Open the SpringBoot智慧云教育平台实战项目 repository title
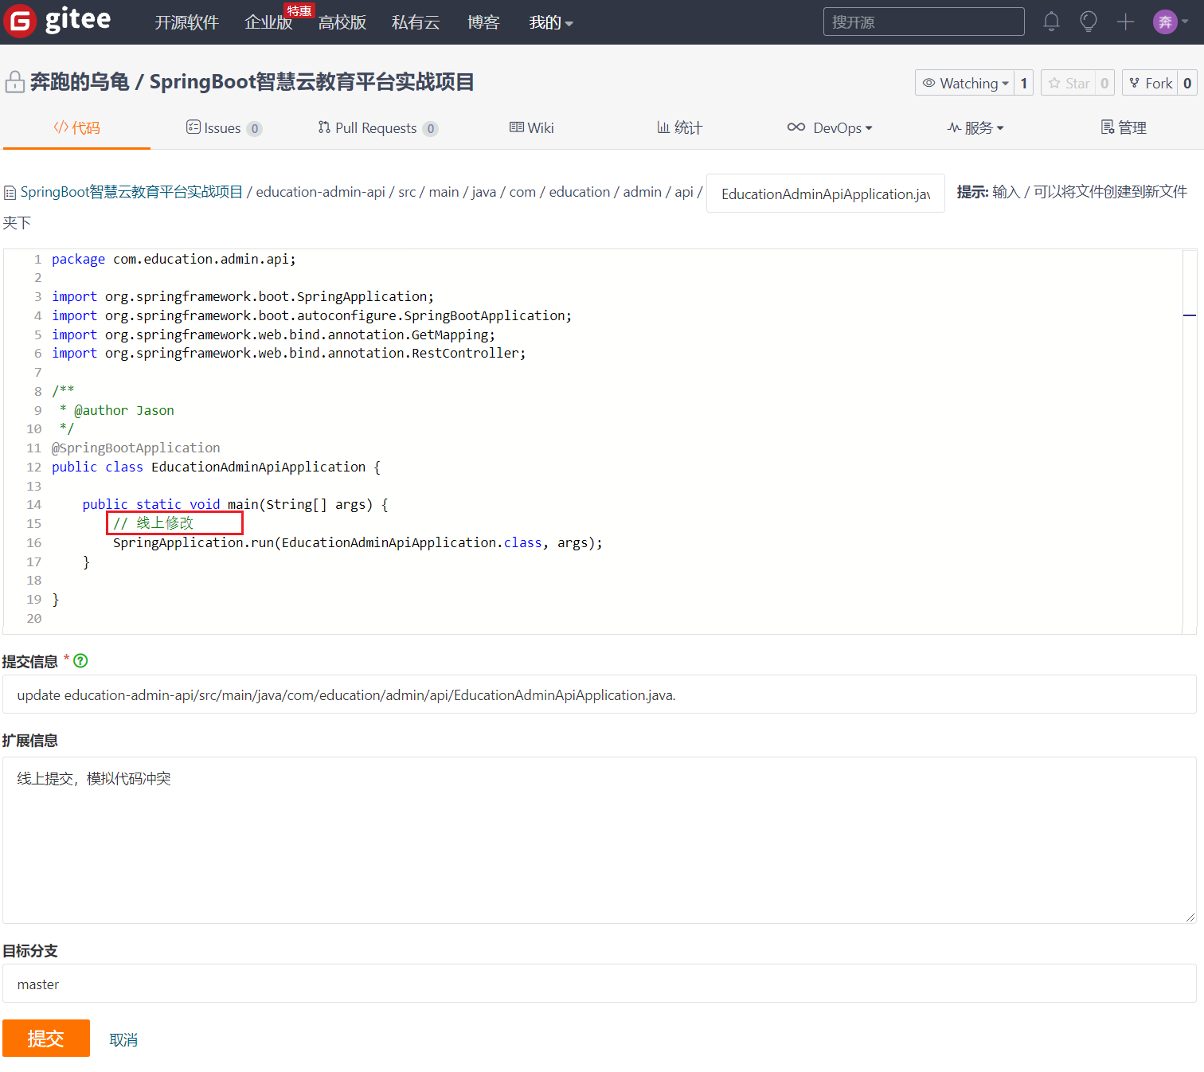 pyautogui.click(x=311, y=82)
